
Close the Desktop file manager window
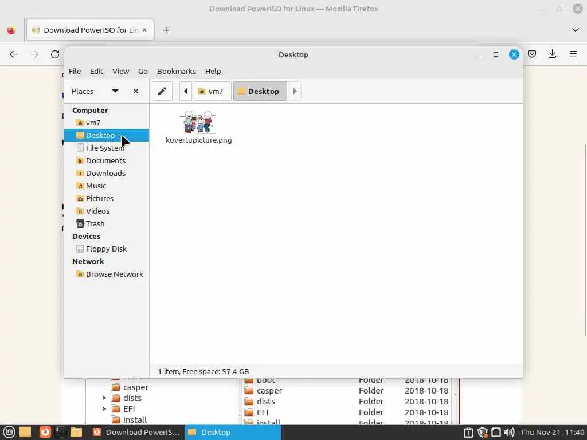tap(514, 54)
